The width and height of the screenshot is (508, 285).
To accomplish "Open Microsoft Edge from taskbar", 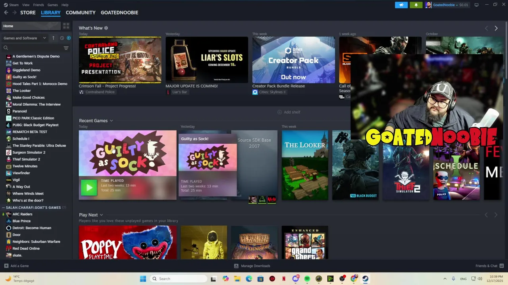I will pyautogui.click(x=249, y=279).
